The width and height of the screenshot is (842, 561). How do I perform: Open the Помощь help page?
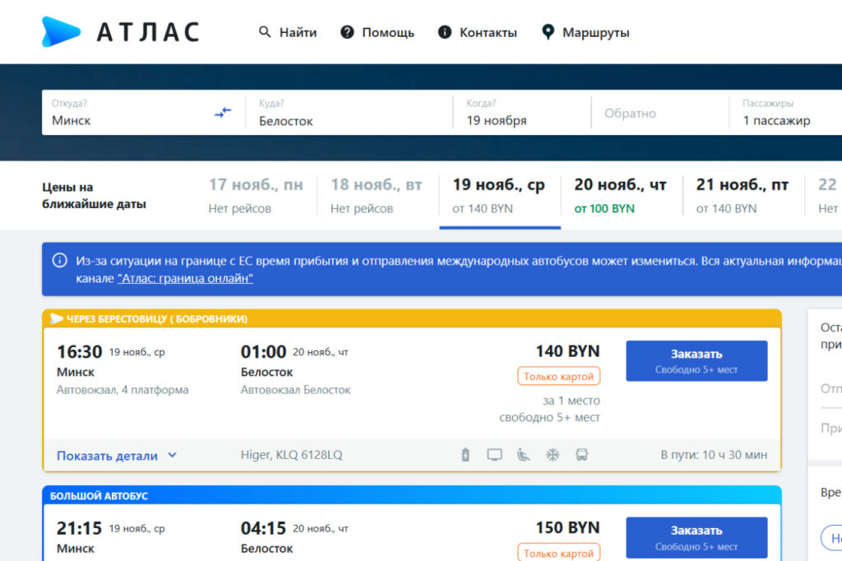click(x=377, y=33)
